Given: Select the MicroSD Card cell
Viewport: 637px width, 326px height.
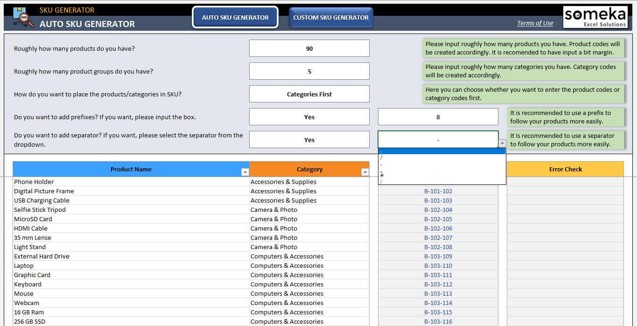Looking at the screenshot, I should pos(131,219).
